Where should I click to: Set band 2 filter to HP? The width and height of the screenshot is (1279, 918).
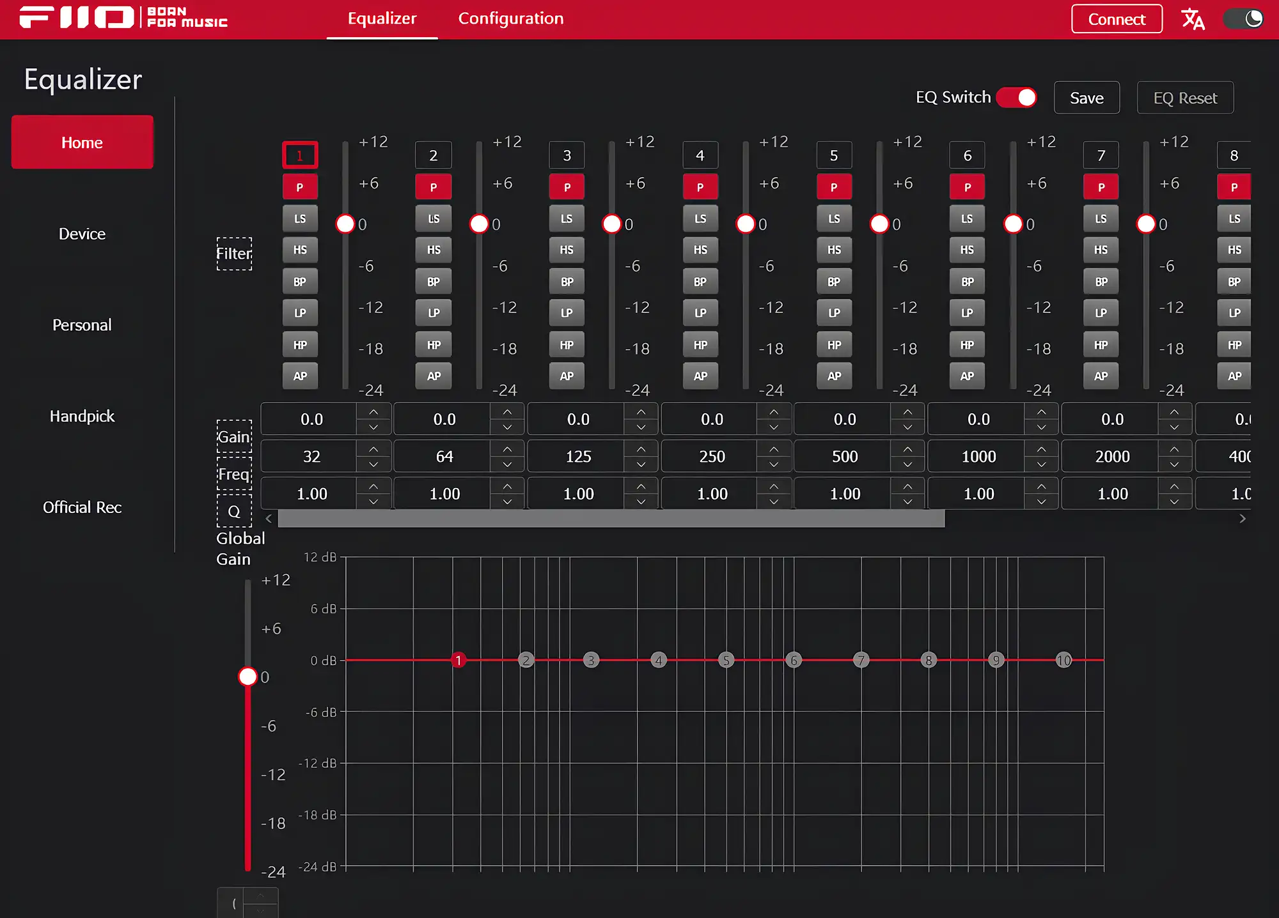click(434, 345)
